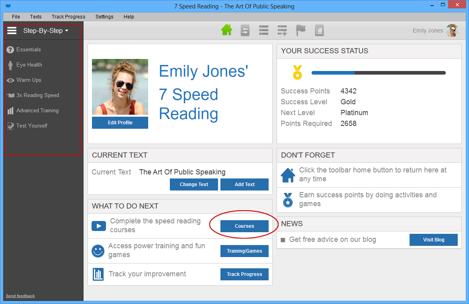Open the statistics chart toolbar icon
This screenshot has height=304, width=469.
point(319,30)
